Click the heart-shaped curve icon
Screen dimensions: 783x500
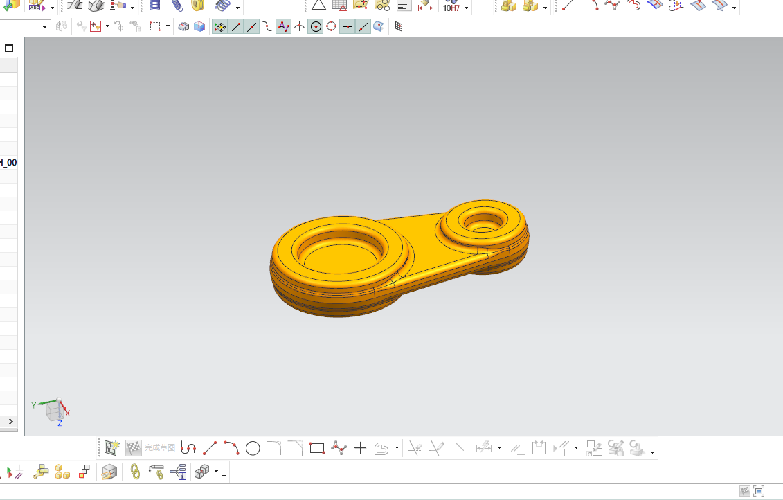633,6
